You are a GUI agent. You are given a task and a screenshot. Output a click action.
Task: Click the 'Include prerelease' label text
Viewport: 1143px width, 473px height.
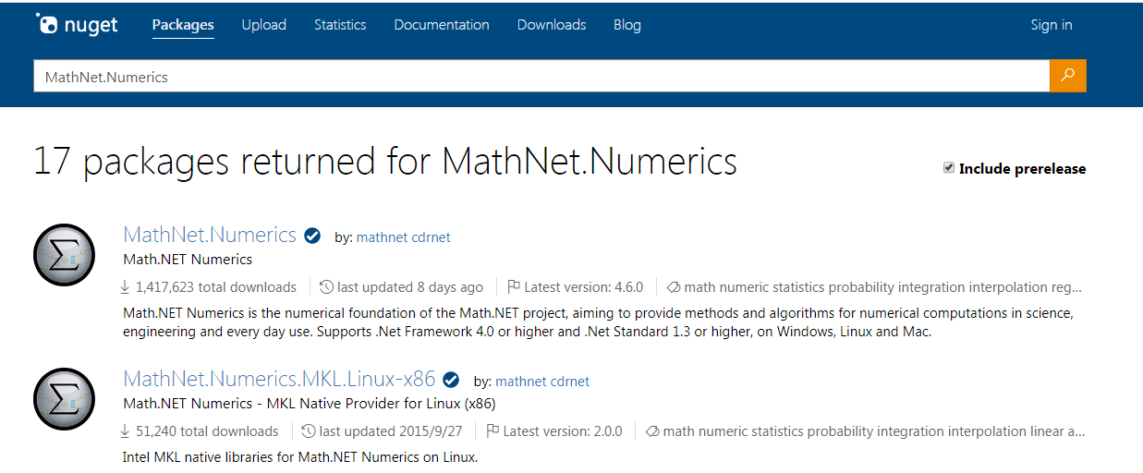pyautogui.click(x=1023, y=168)
